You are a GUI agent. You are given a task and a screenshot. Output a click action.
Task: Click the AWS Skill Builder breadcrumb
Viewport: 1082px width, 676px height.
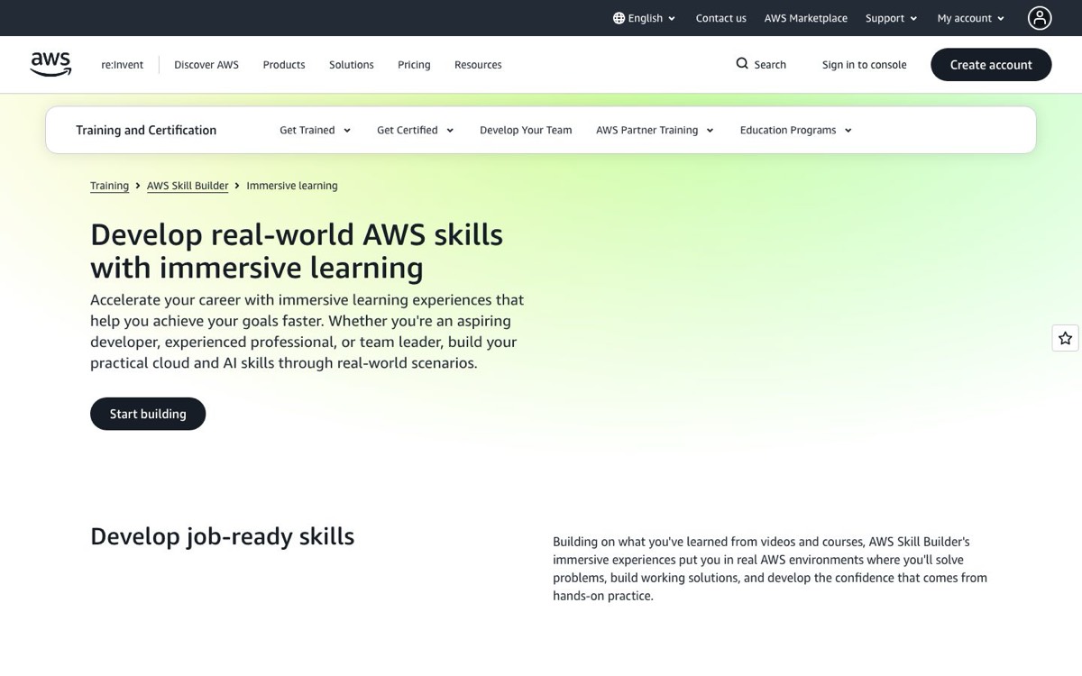[x=188, y=186]
